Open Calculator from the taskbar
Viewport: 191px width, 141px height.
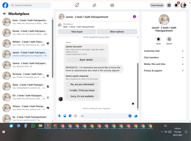pos(26,126)
